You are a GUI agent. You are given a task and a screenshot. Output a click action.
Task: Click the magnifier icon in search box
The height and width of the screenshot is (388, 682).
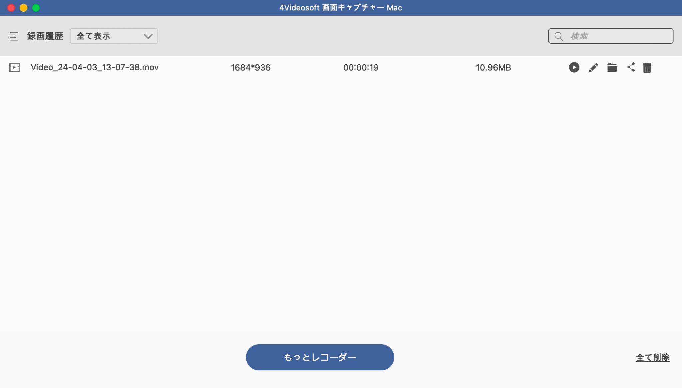click(559, 36)
